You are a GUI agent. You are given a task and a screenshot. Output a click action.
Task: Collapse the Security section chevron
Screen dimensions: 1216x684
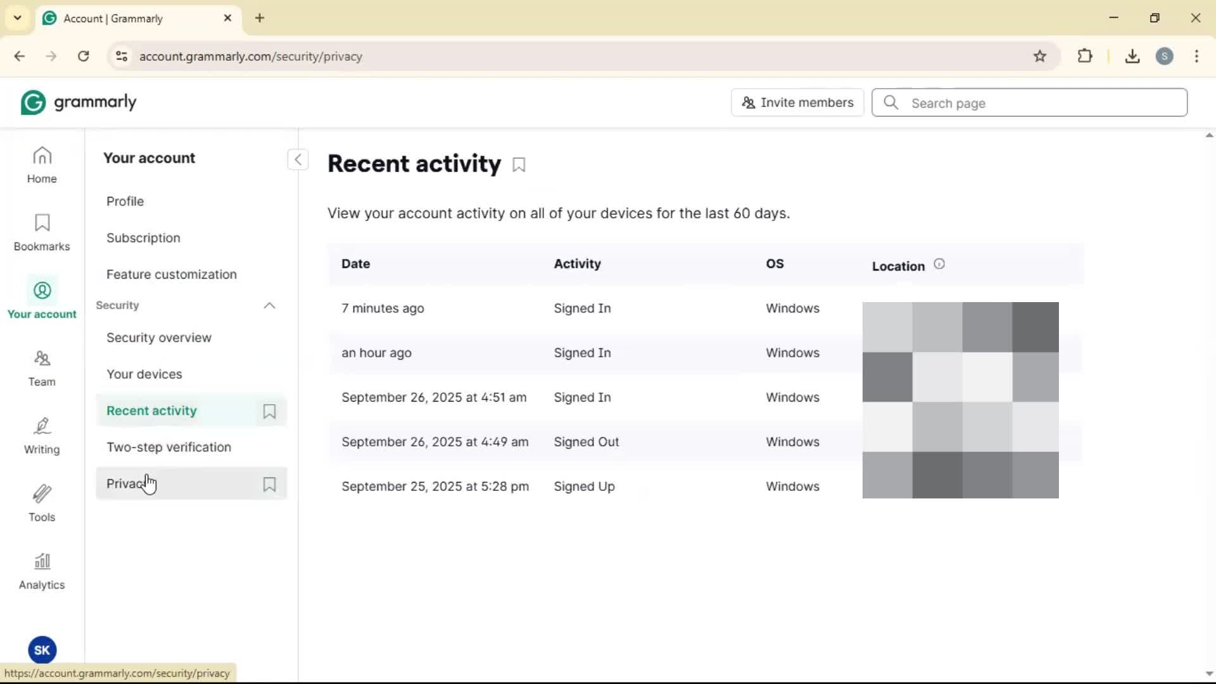coord(269,306)
